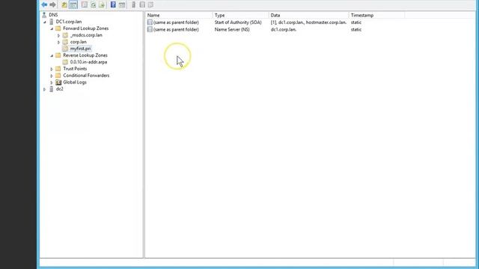Click the DC1.corp.lan server icon
This screenshot has width=479, height=269.
[52, 22]
